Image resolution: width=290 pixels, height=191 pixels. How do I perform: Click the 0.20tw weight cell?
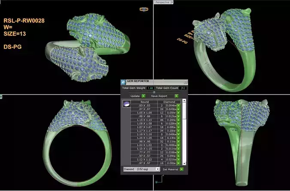(171, 131)
